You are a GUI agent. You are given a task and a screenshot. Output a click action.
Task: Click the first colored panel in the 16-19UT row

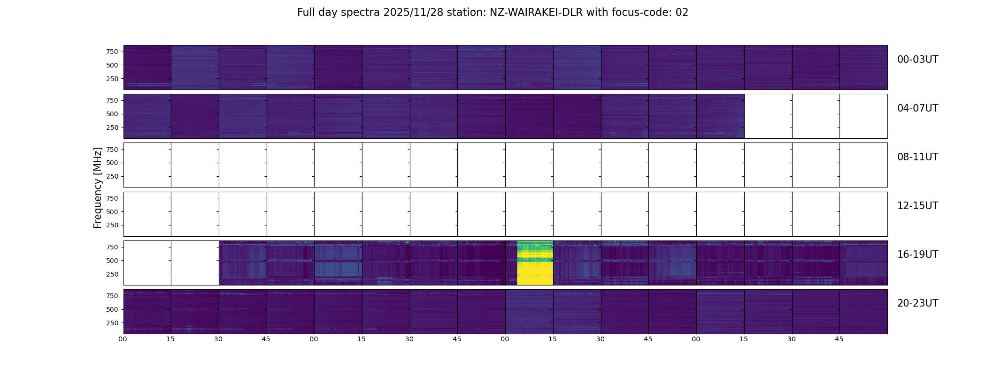click(243, 263)
